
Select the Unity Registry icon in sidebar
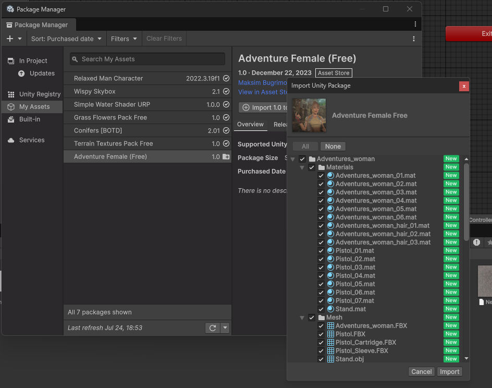click(x=11, y=94)
